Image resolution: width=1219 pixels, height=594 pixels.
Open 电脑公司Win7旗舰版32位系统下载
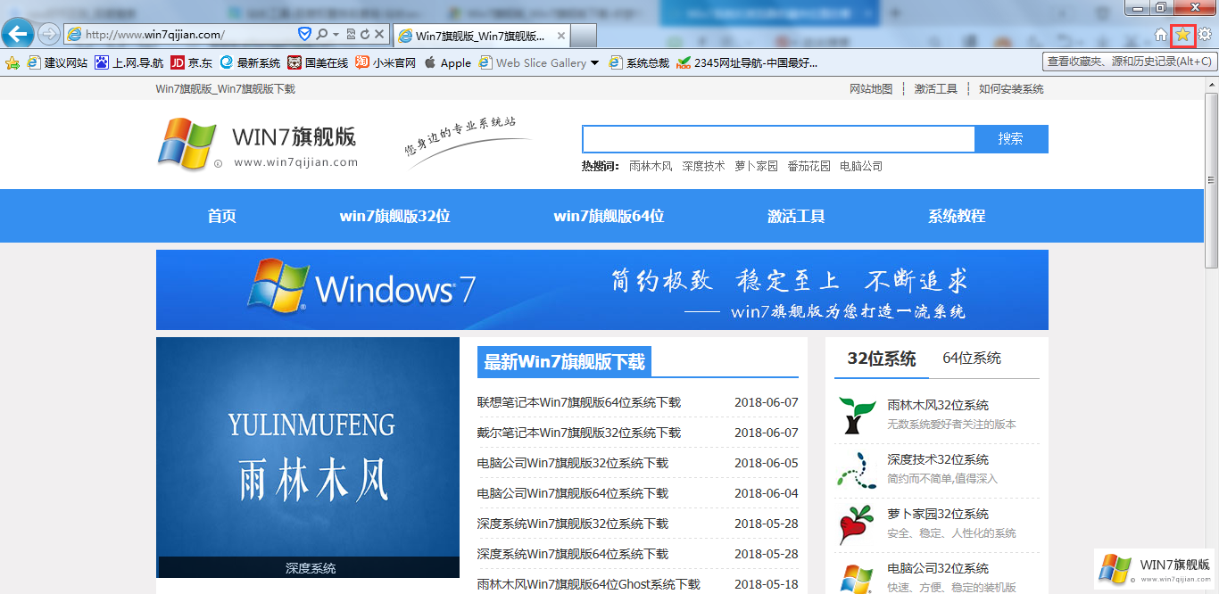pos(573,463)
